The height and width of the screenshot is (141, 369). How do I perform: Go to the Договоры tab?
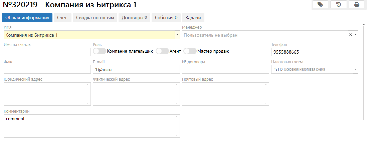coord(134,17)
